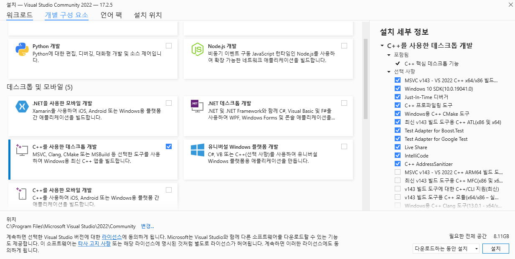The image size is (515, 259).
Task: Click 데스크톱 및 모바일 (5) section heading
Action: click(x=40, y=87)
